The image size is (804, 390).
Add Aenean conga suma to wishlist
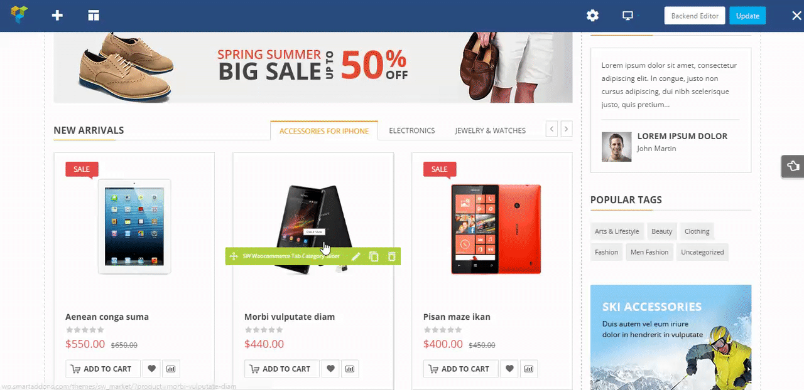coord(152,369)
